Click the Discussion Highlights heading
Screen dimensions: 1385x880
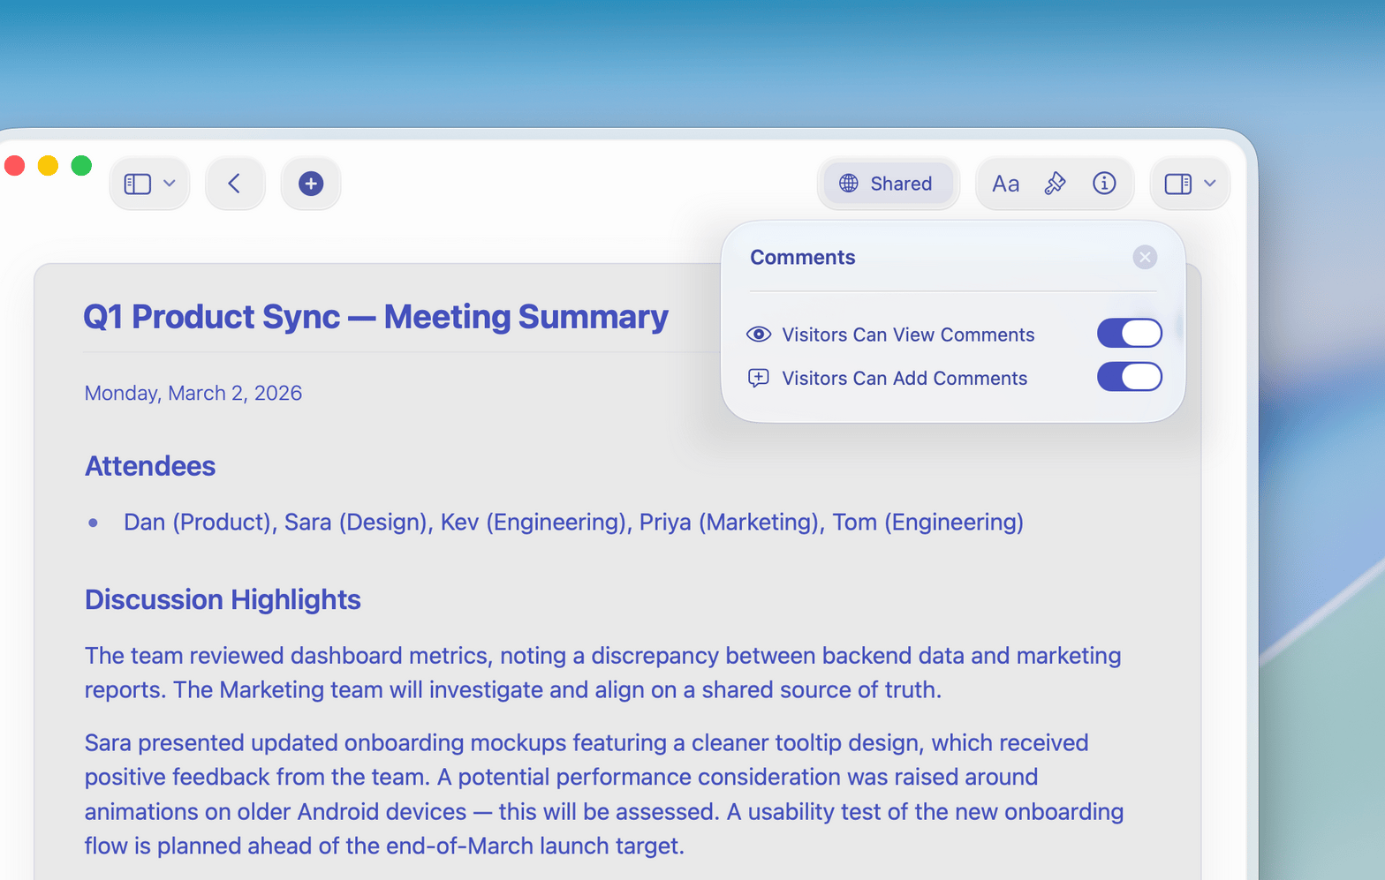223,599
